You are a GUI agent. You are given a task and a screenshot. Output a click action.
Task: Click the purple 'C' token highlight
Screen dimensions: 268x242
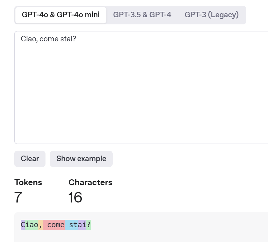point(23,225)
